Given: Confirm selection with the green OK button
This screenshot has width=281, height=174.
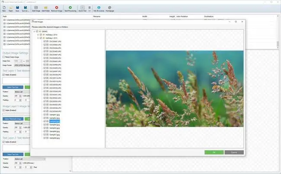Looking at the screenshot, I should point(214,152).
